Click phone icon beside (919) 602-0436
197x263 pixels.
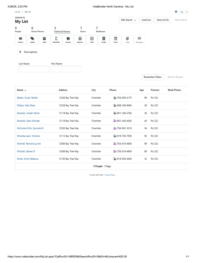115,159
